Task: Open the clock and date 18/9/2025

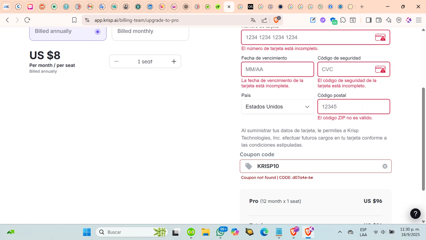Action: [410, 232]
